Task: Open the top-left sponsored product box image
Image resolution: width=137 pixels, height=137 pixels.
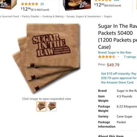Action: (8, 4)
